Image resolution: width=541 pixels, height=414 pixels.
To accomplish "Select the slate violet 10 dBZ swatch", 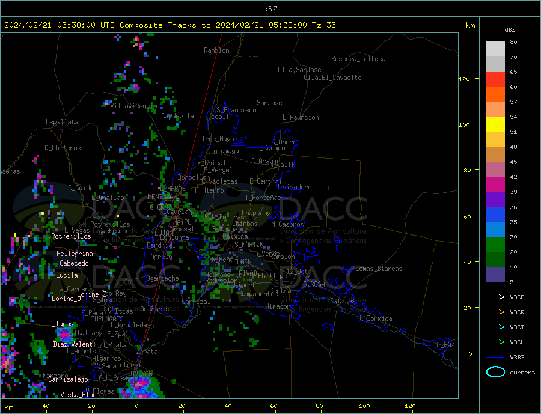I will click(x=495, y=275).
